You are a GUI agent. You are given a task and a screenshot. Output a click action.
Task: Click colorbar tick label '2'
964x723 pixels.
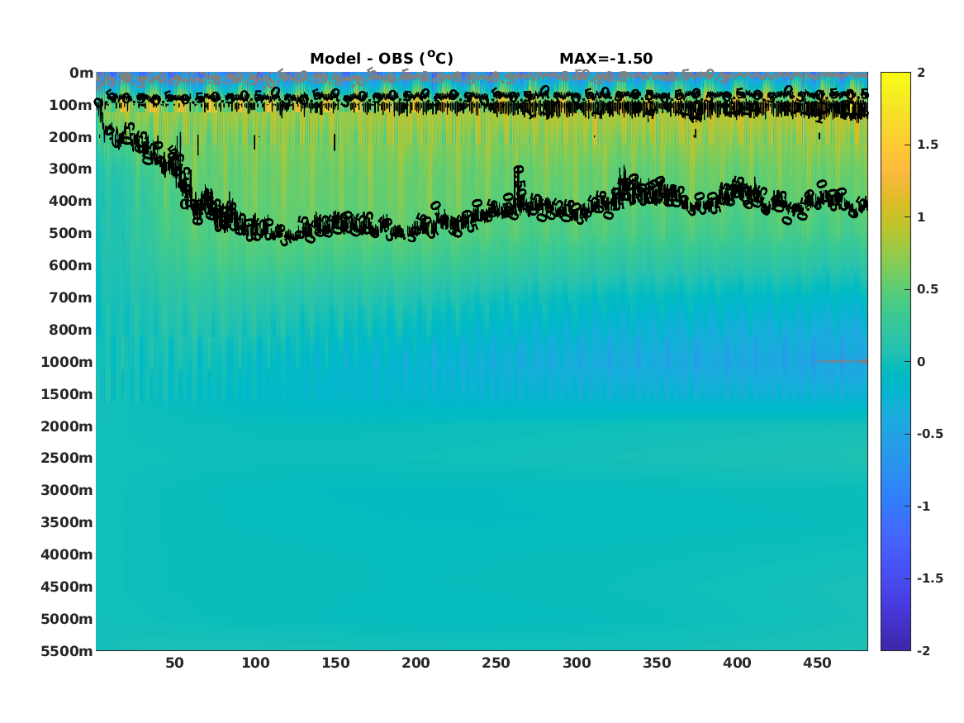coord(921,73)
